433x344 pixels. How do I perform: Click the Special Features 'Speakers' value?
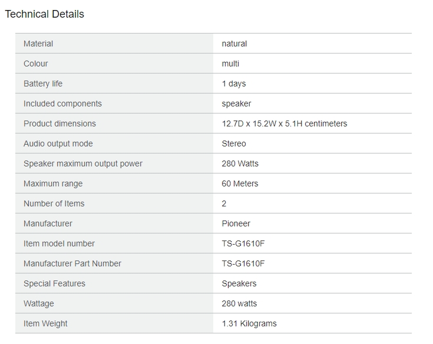pyautogui.click(x=239, y=283)
